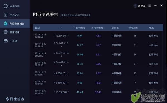
Task: Click the 管家提速 chip icon
Action: pyautogui.click(x=6, y=32)
